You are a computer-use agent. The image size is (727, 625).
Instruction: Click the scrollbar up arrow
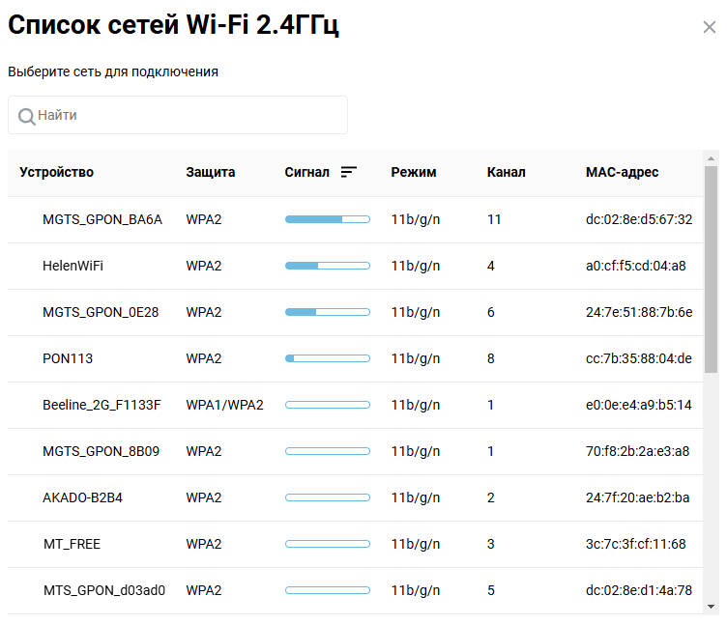[712, 157]
